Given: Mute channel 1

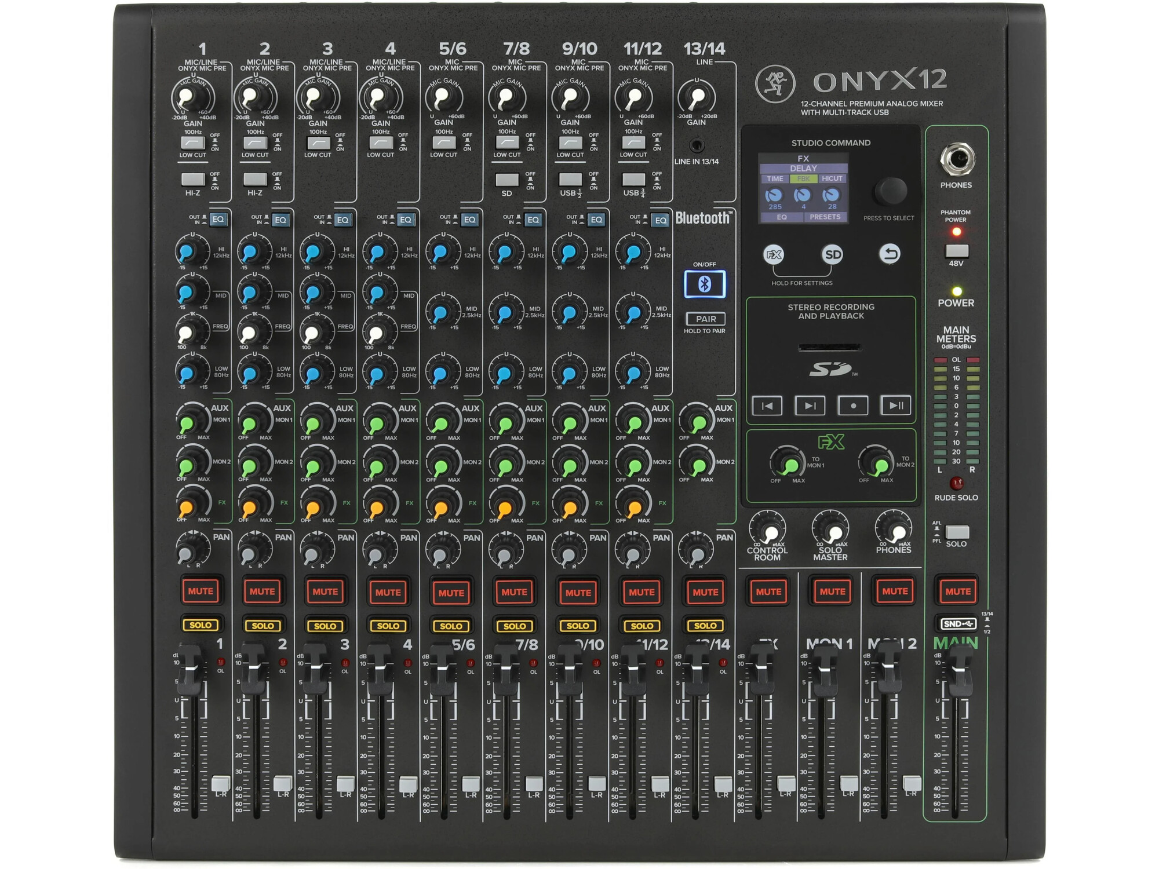Looking at the screenshot, I should tap(201, 591).
